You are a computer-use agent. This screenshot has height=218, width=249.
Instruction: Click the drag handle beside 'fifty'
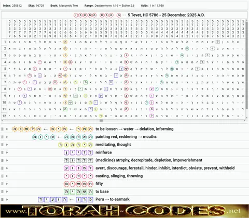3,184
